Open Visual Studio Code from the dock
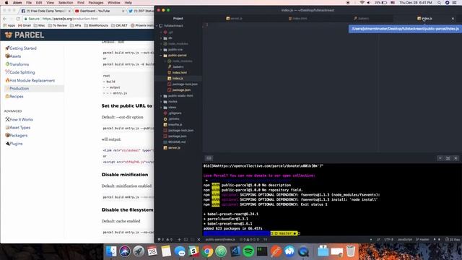Image resolution: width=462 pixels, height=260 pixels. pyautogui.click(x=235, y=251)
